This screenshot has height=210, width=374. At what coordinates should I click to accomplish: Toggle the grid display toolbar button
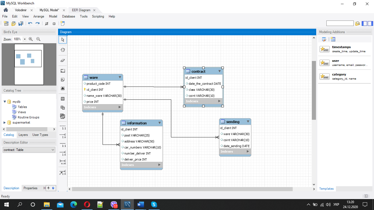[47, 24]
